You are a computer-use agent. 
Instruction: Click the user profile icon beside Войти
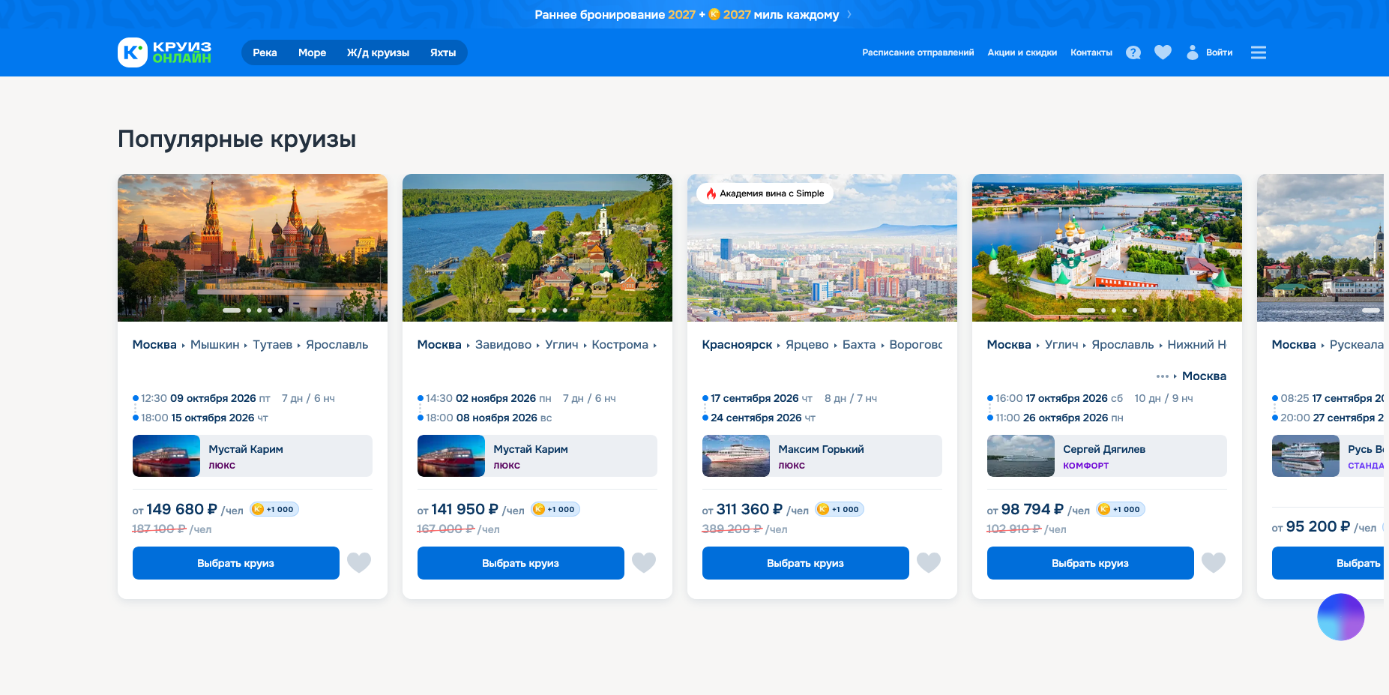(x=1193, y=52)
